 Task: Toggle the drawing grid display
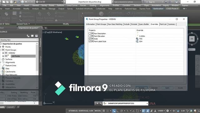(x=104, y=111)
